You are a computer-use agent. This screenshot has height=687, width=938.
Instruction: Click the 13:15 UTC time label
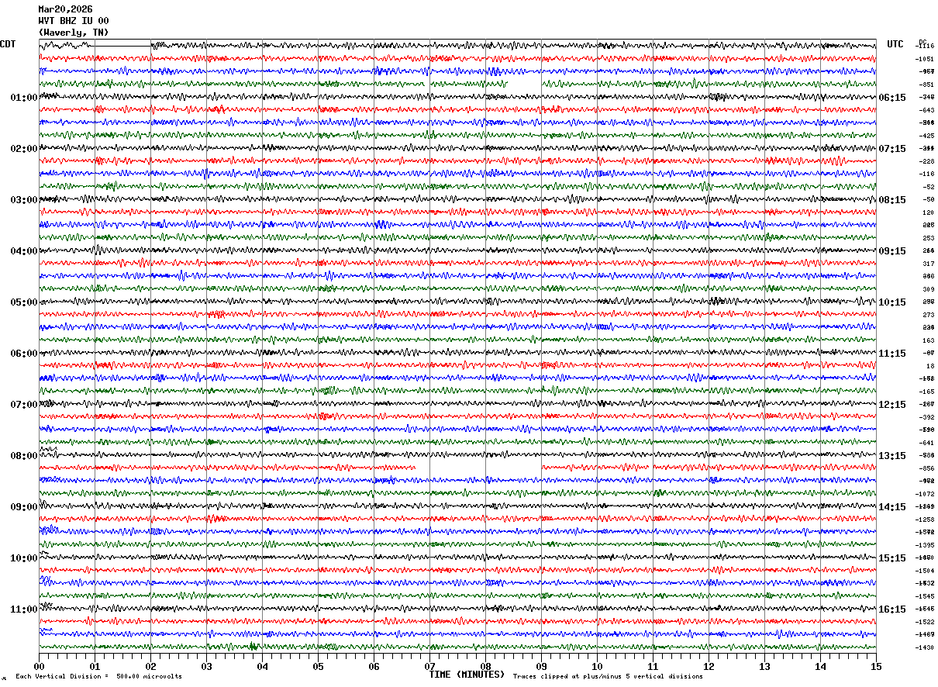(892, 456)
